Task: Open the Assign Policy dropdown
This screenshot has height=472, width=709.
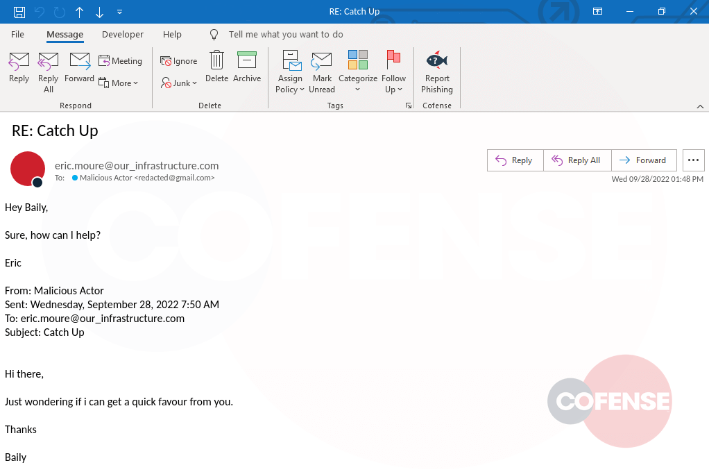Action: point(290,72)
